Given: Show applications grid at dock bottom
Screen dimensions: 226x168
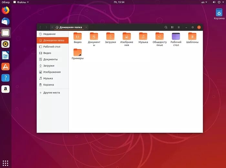Looking at the screenshot, I should (5, 163).
